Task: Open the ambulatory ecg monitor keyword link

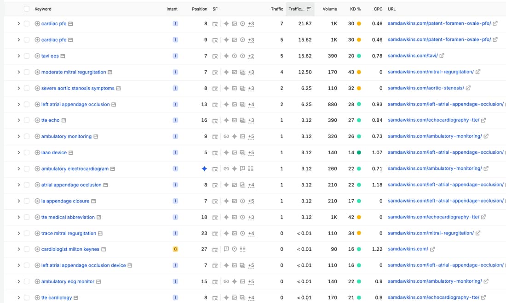Action: [68, 281]
